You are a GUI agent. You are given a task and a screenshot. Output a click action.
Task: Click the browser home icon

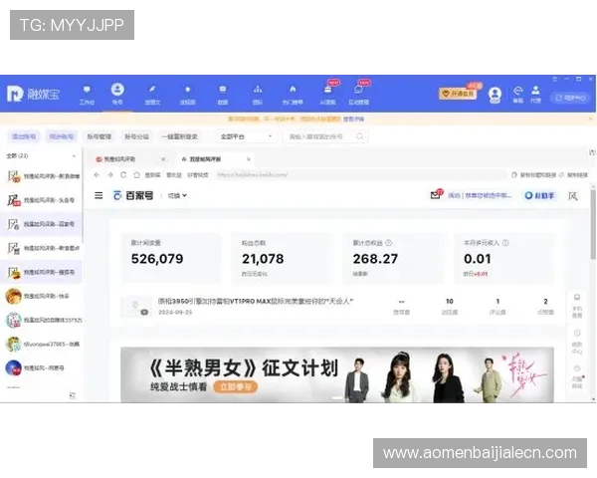point(136,175)
